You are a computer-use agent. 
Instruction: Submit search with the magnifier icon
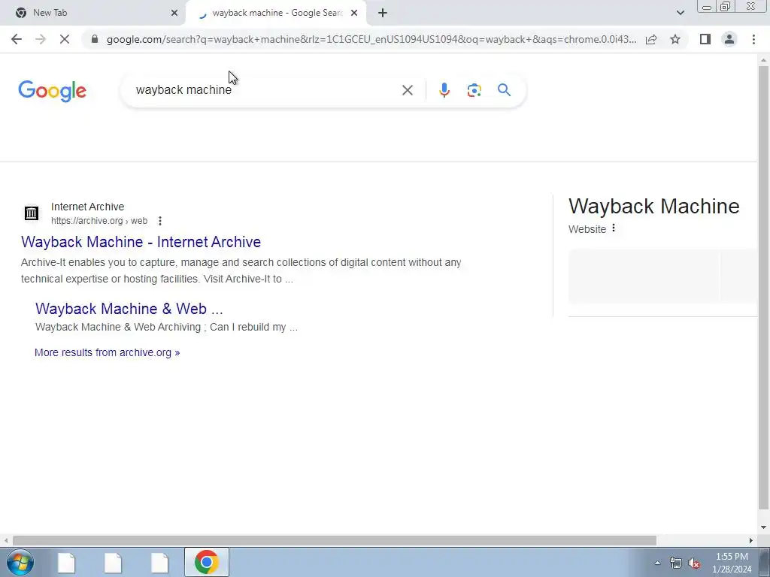(x=504, y=90)
